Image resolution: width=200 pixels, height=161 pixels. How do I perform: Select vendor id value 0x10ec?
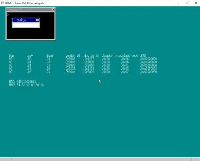pos(70,72)
